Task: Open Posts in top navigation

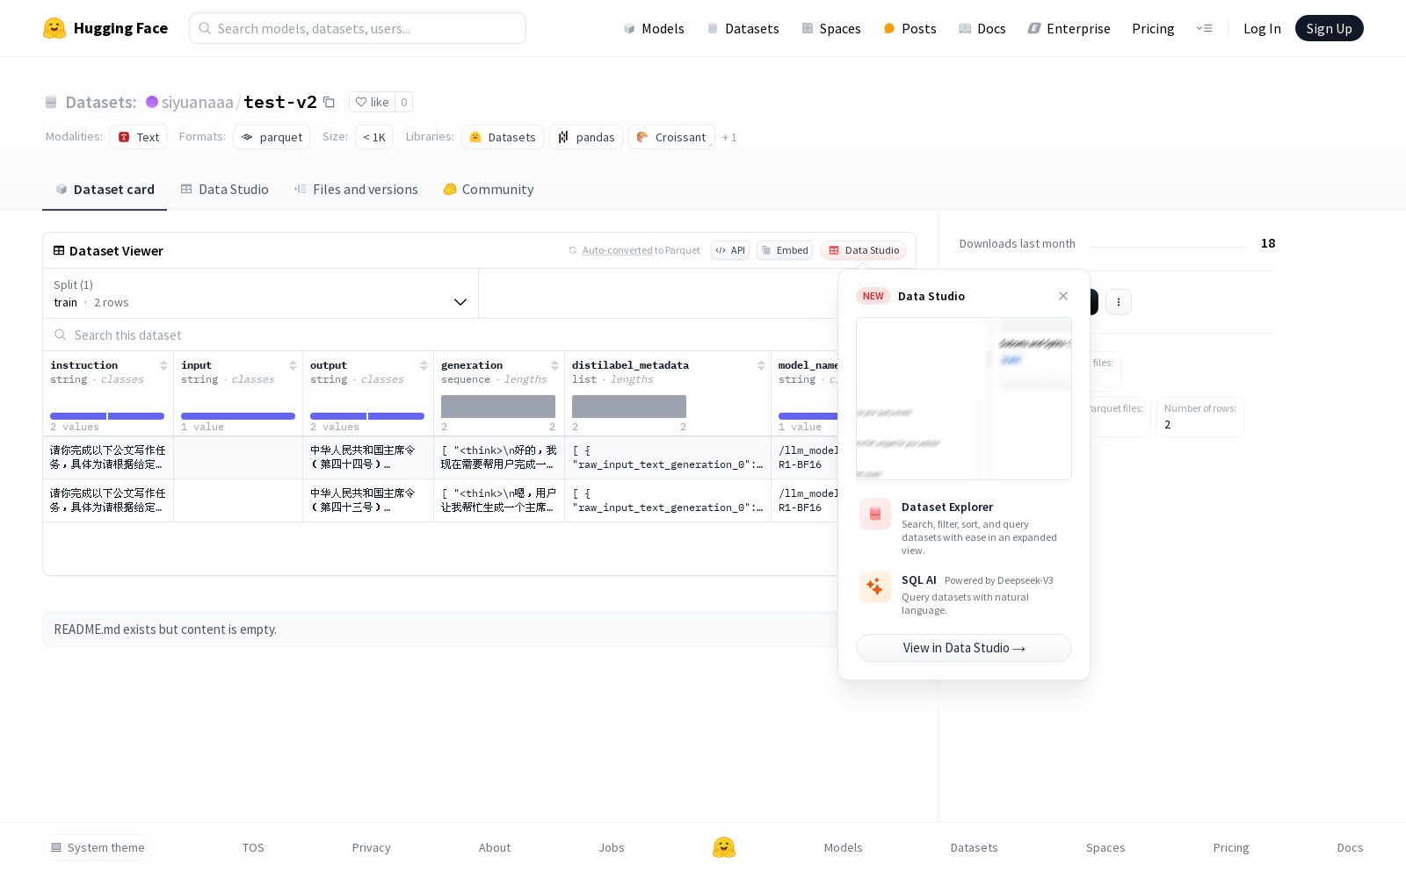Action: pos(910,28)
